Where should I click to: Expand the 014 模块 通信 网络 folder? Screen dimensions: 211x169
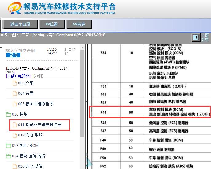(29, 156)
